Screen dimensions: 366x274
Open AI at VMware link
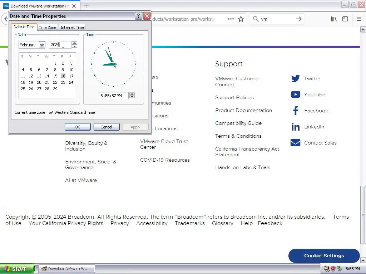pos(81,180)
